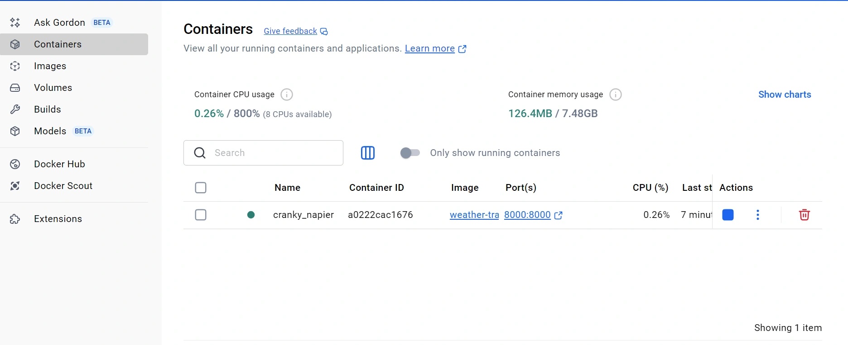Viewport: 848px width, 345px height.
Task: Click the Images sidebar icon
Action: (x=15, y=66)
